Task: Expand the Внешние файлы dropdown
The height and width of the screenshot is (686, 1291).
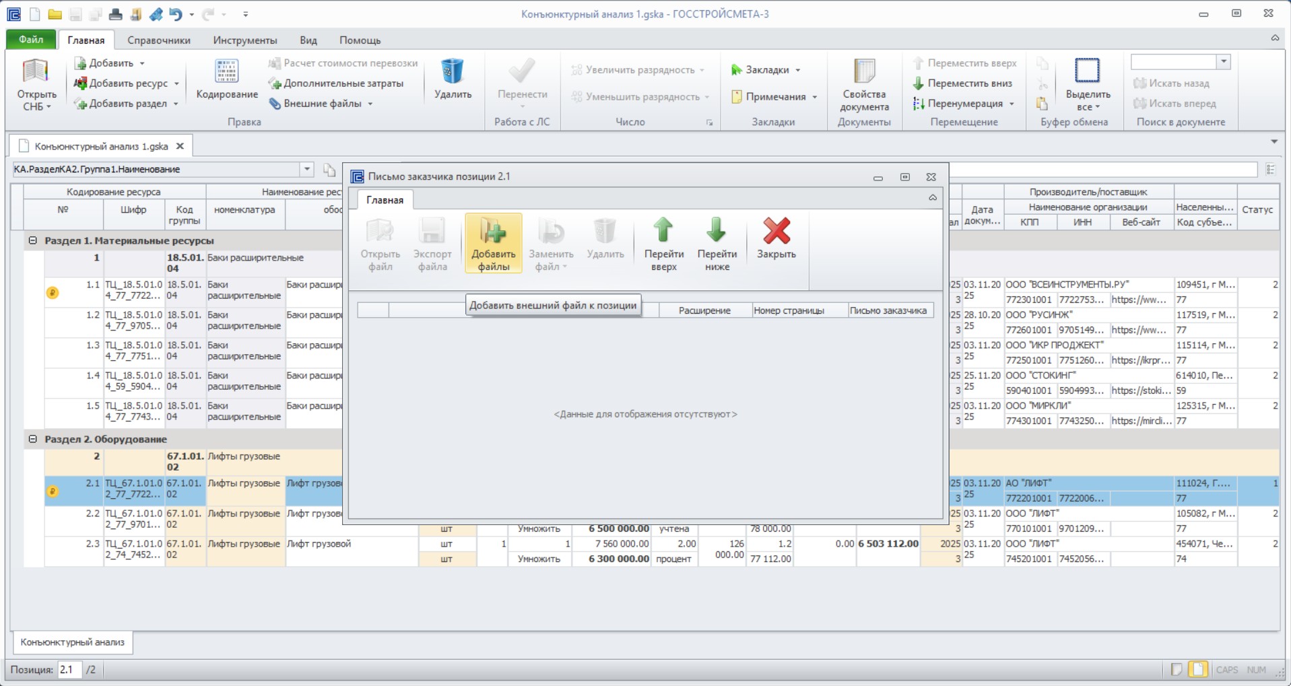Action: 370,104
